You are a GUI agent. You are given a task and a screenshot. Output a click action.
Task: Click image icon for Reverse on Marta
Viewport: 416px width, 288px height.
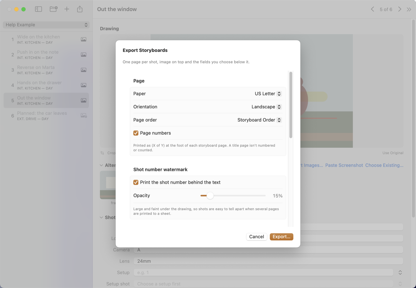[x=83, y=70]
